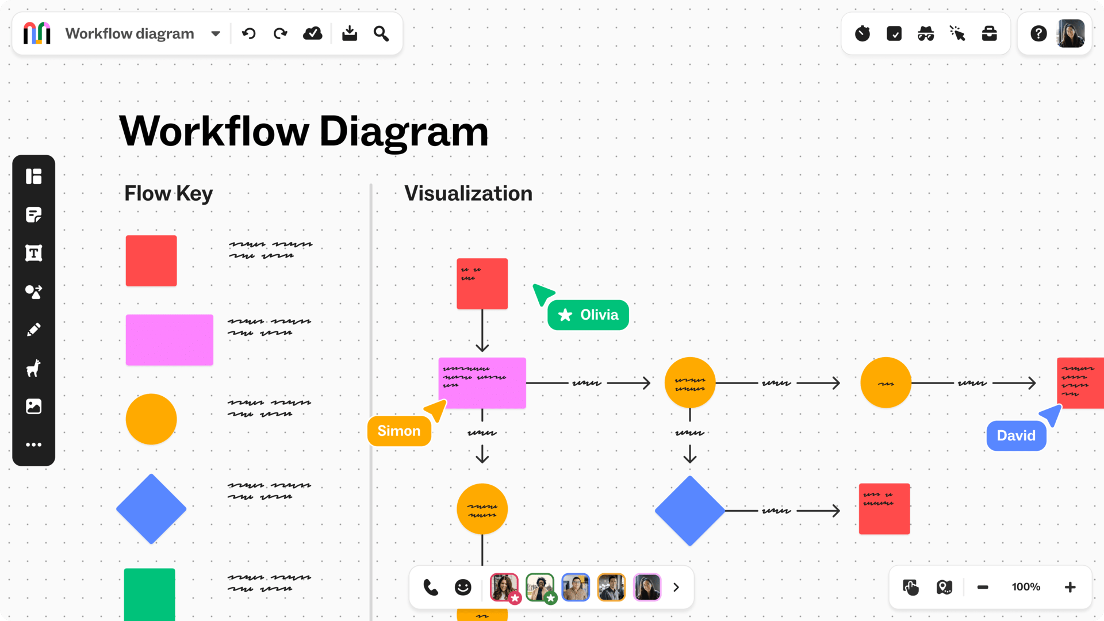
Task: Open the Workflow diagram title dropdown
Action: pyautogui.click(x=214, y=33)
